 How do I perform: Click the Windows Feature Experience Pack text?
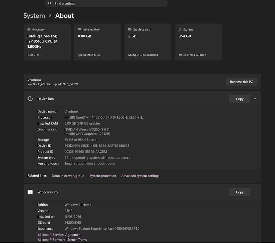102,229
